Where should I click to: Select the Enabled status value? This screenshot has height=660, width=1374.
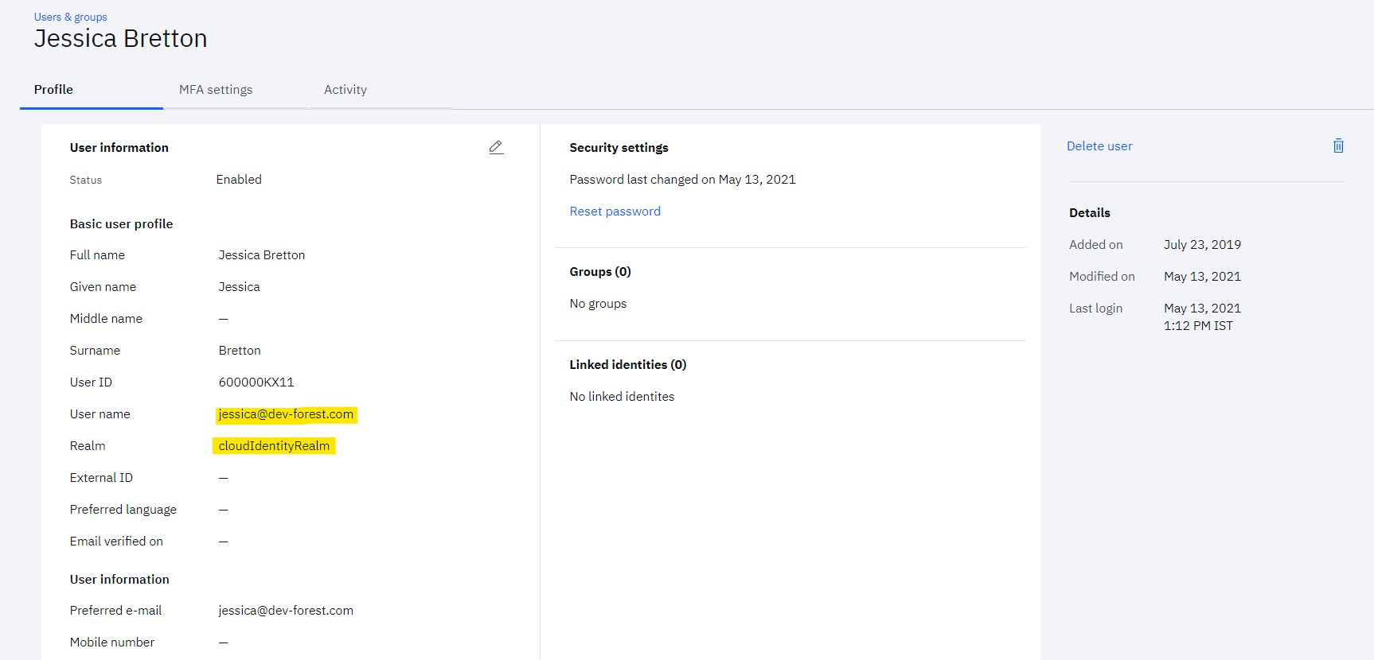(239, 180)
